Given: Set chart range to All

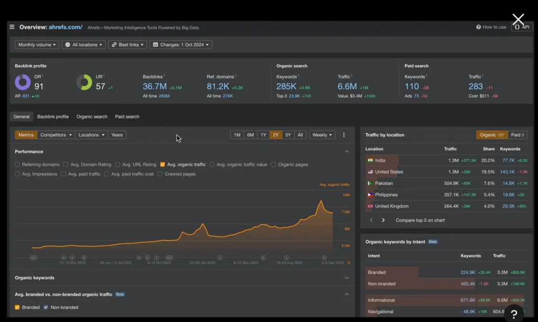Looking at the screenshot, I should click(x=300, y=135).
